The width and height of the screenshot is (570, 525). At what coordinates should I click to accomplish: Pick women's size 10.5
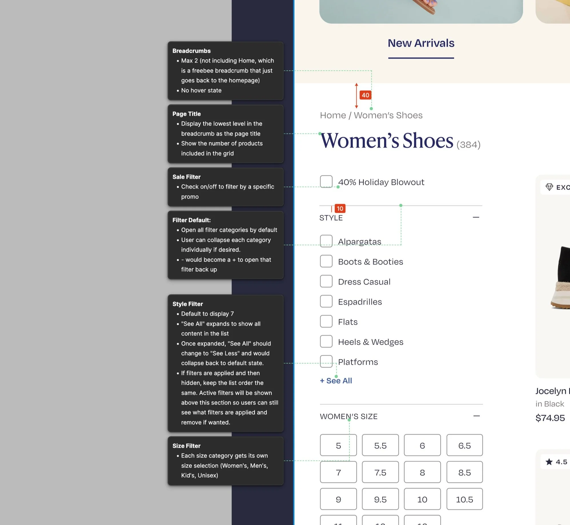pos(464,499)
